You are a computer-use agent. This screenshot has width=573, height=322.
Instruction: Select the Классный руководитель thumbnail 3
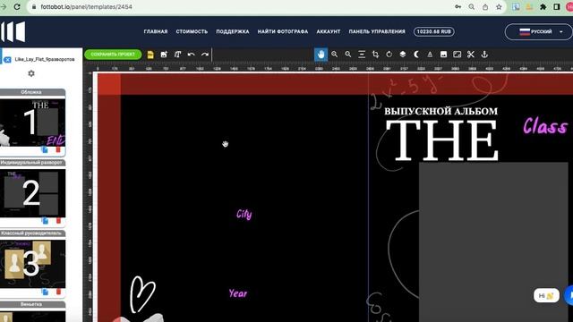[32, 264]
